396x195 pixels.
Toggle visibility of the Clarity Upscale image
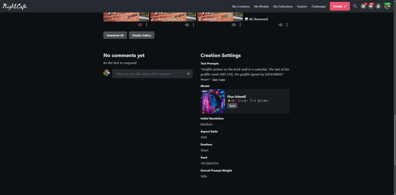[x=187, y=25]
